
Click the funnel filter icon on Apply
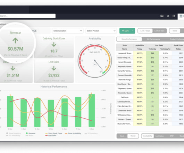(123, 31)
